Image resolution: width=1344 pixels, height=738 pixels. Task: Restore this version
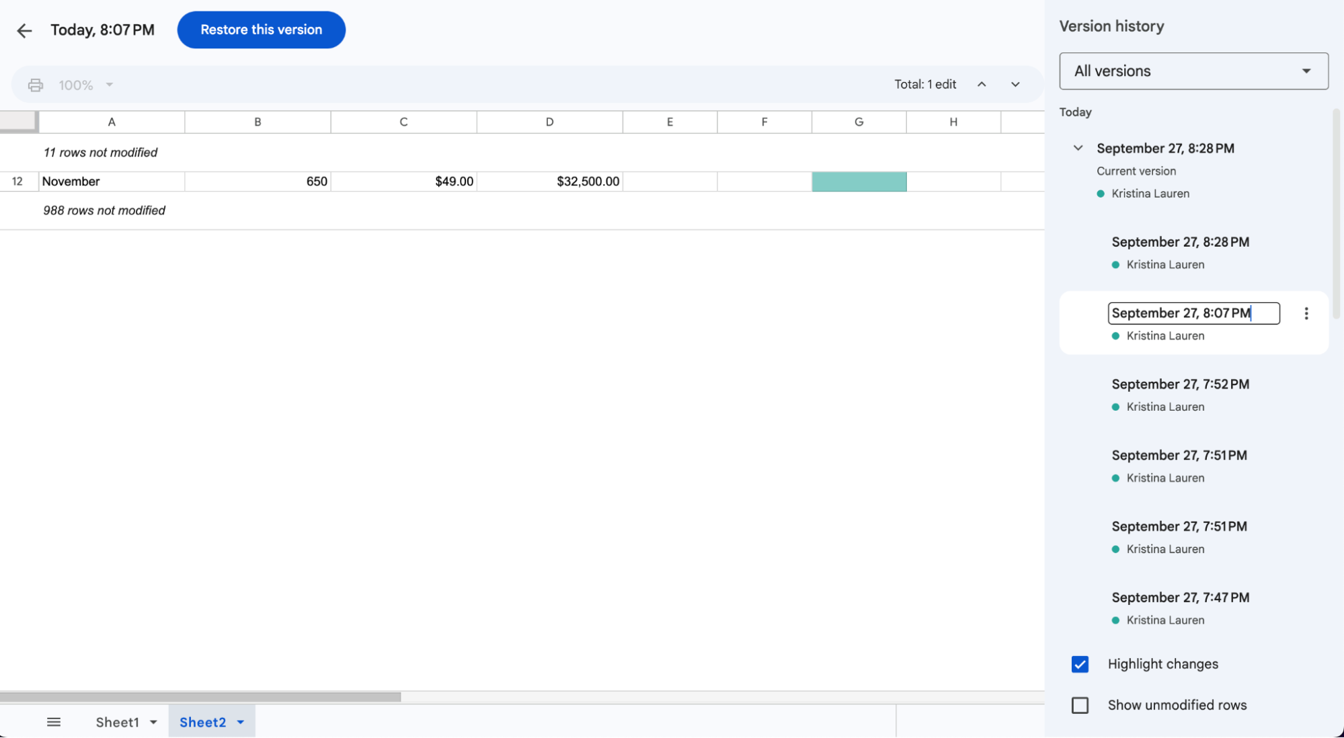point(261,30)
